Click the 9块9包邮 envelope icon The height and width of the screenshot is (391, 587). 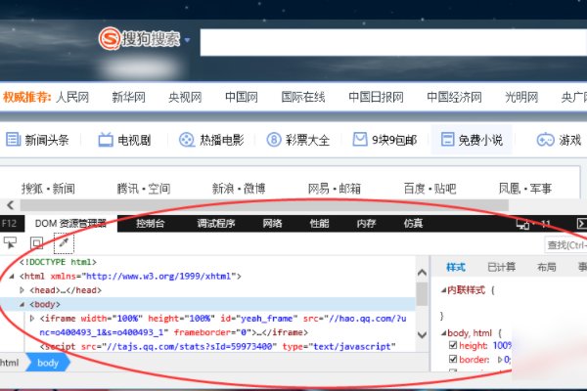point(360,140)
